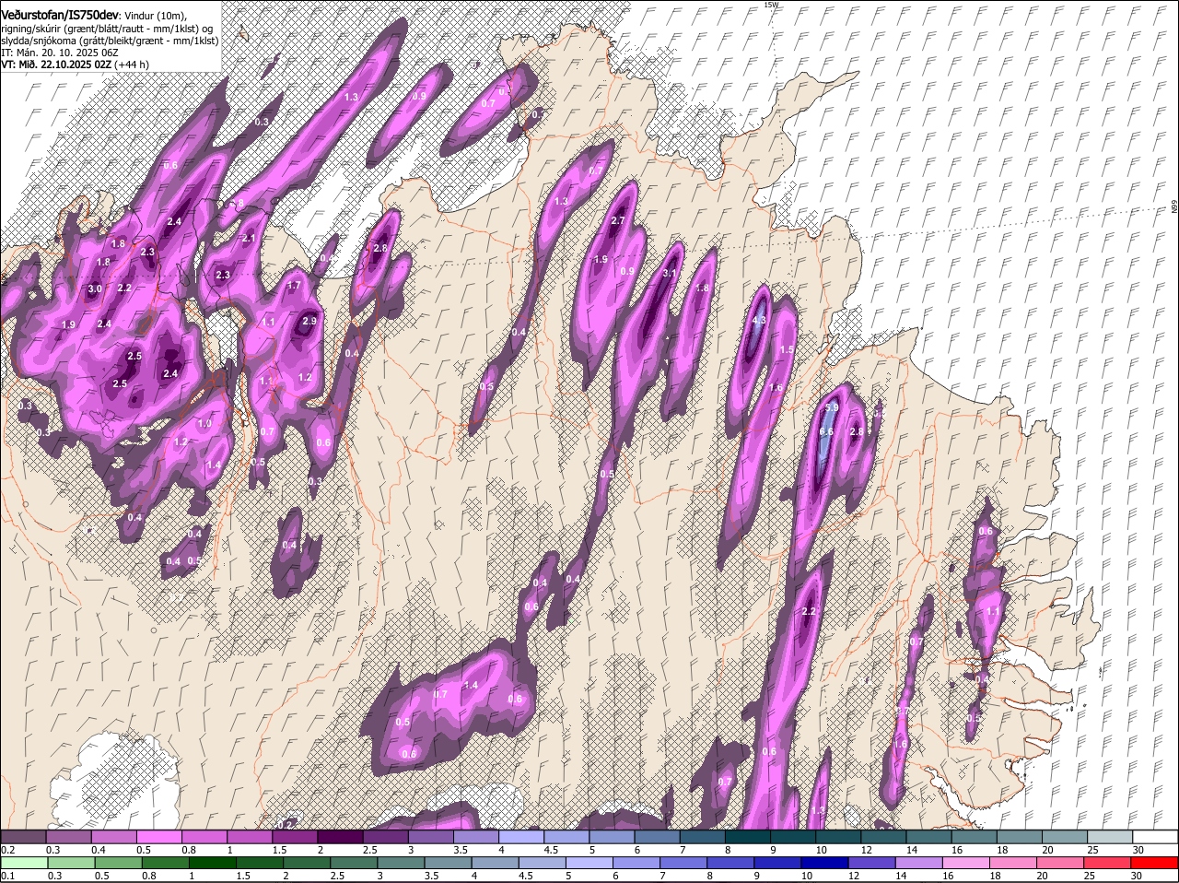The height and width of the screenshot is (883, 1179).
Task: Pick the pale green swatch labeled 0.1, bottom row
Action: pyautogui.click(x=23, y=863)
